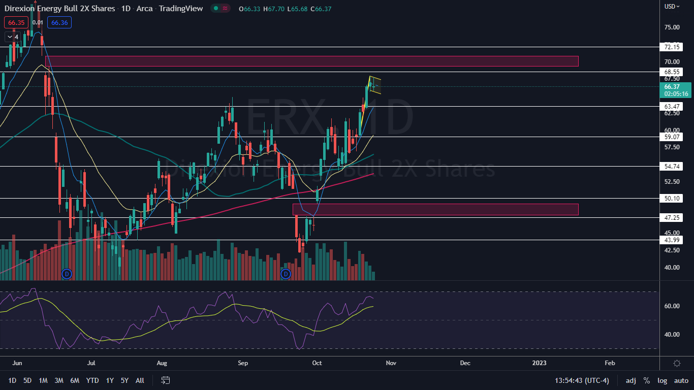Click the open price value O66.33
This screenshot has height=390, width=694.
click(249, 9)
